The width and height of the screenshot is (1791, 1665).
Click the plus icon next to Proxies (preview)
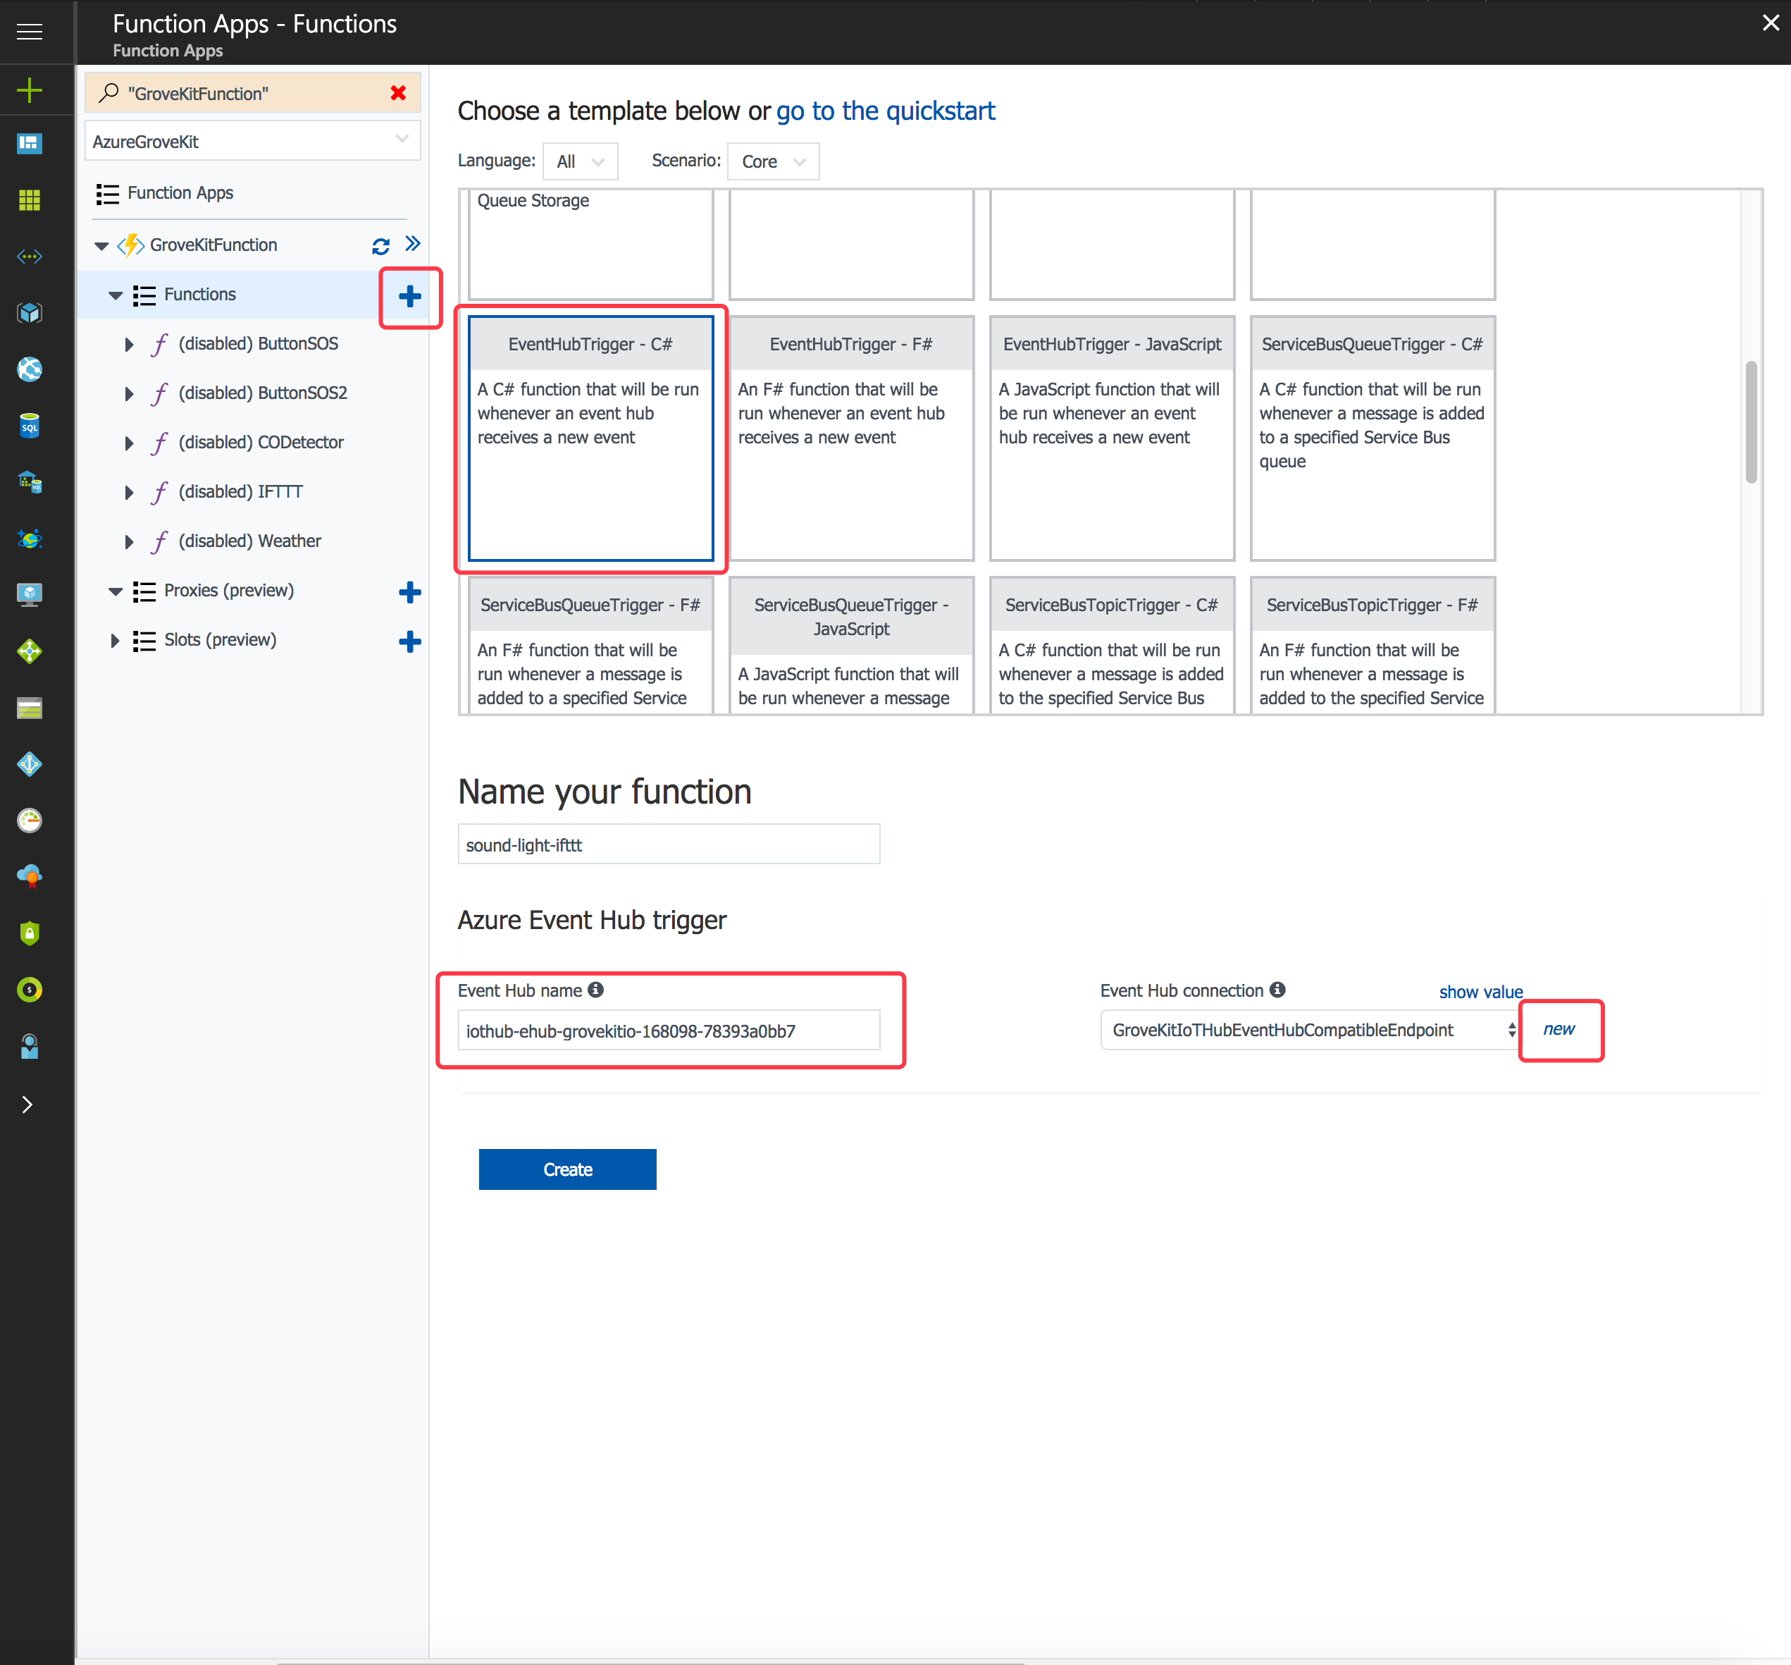point(410,592)
